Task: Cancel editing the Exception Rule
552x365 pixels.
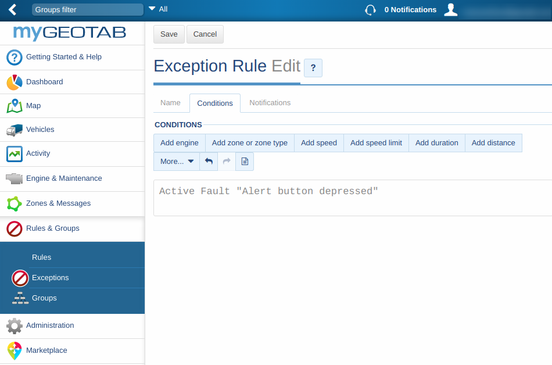Action: pyautogui.click(x=205, y=34)
